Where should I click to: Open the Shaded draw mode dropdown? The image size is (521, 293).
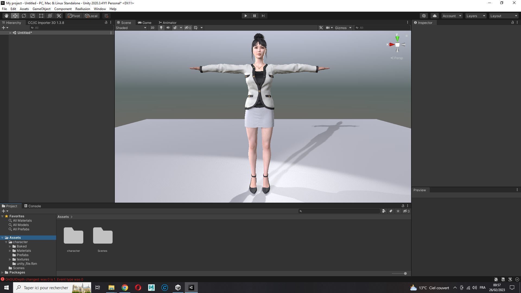pyautogui.click(x=131, y=28)
